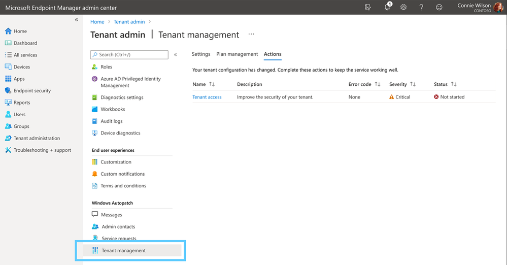Click the Roles icon in Tenant admin menu
507x265 pixels.
(94, 67)
